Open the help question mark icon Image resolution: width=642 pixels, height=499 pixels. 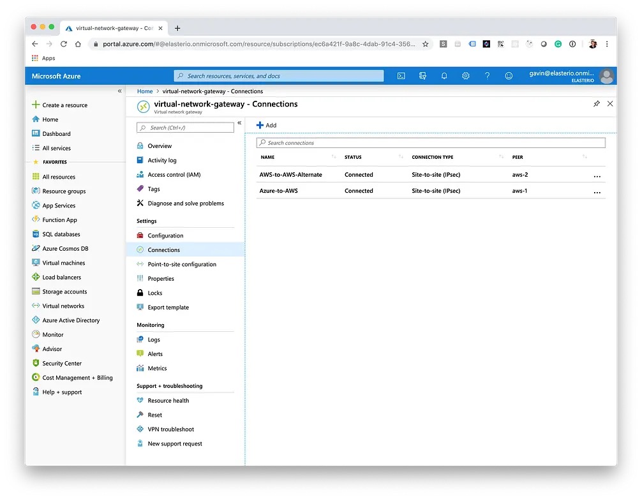487,76
